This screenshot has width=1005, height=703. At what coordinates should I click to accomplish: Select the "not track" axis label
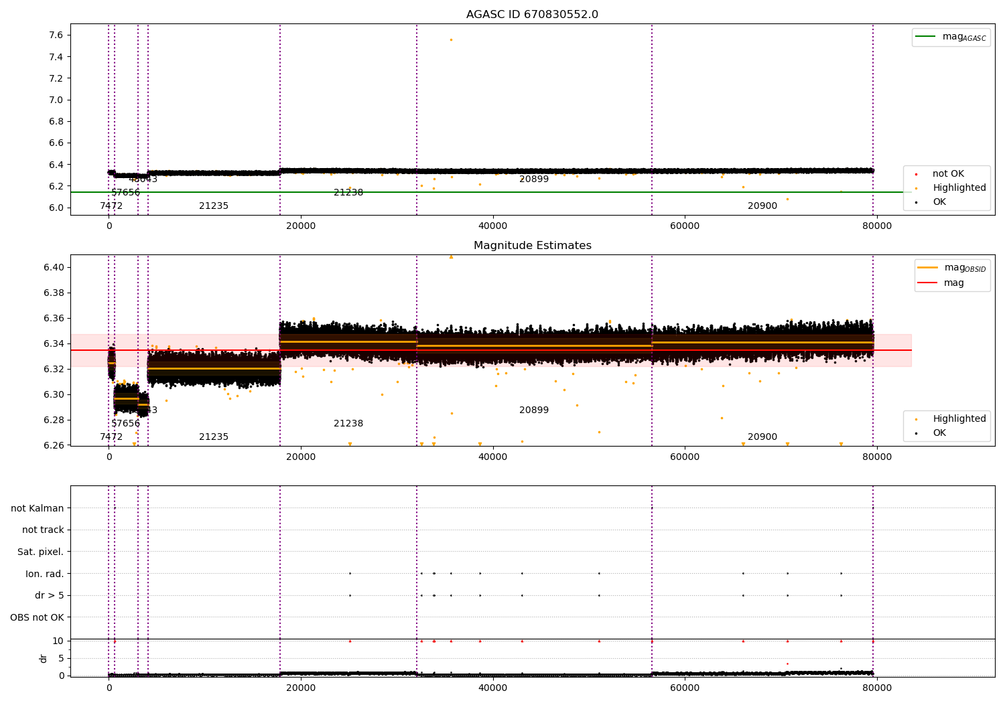tap(43, 530)
